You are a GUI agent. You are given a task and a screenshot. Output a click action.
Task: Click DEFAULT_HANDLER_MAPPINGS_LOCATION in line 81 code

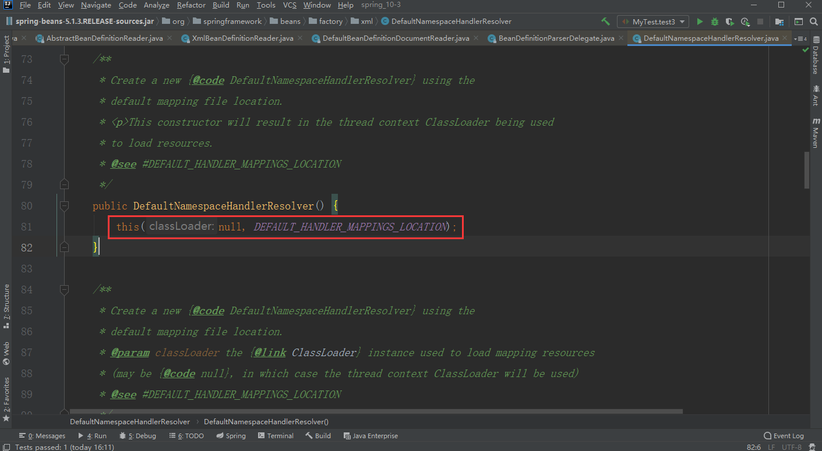pos(349,227)
